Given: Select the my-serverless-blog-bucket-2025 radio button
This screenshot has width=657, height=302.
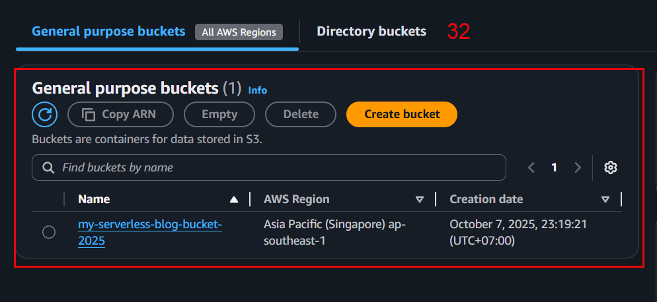Looking at the screenshot, I should [x=49, y=232].
